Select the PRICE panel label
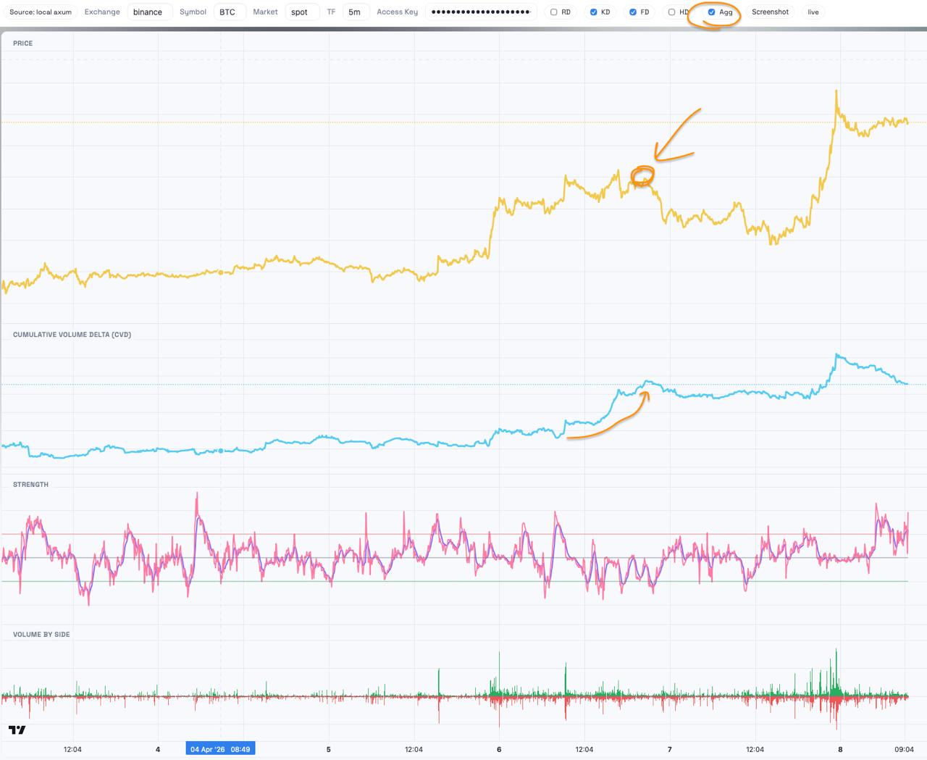This screenshot has width=927, height=760. [x=22, y=43]
